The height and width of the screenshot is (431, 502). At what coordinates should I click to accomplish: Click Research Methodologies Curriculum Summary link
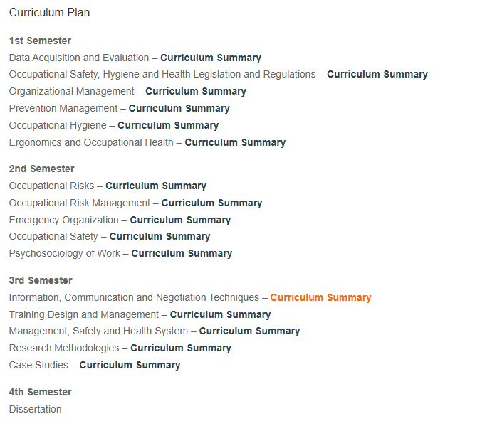coord(181,348)
